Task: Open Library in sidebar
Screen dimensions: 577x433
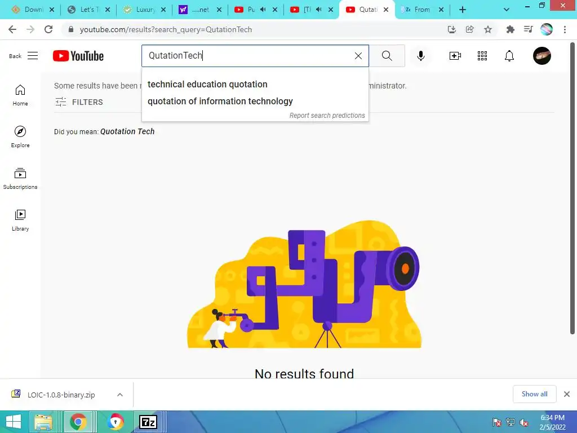Action: pos(20,220)
